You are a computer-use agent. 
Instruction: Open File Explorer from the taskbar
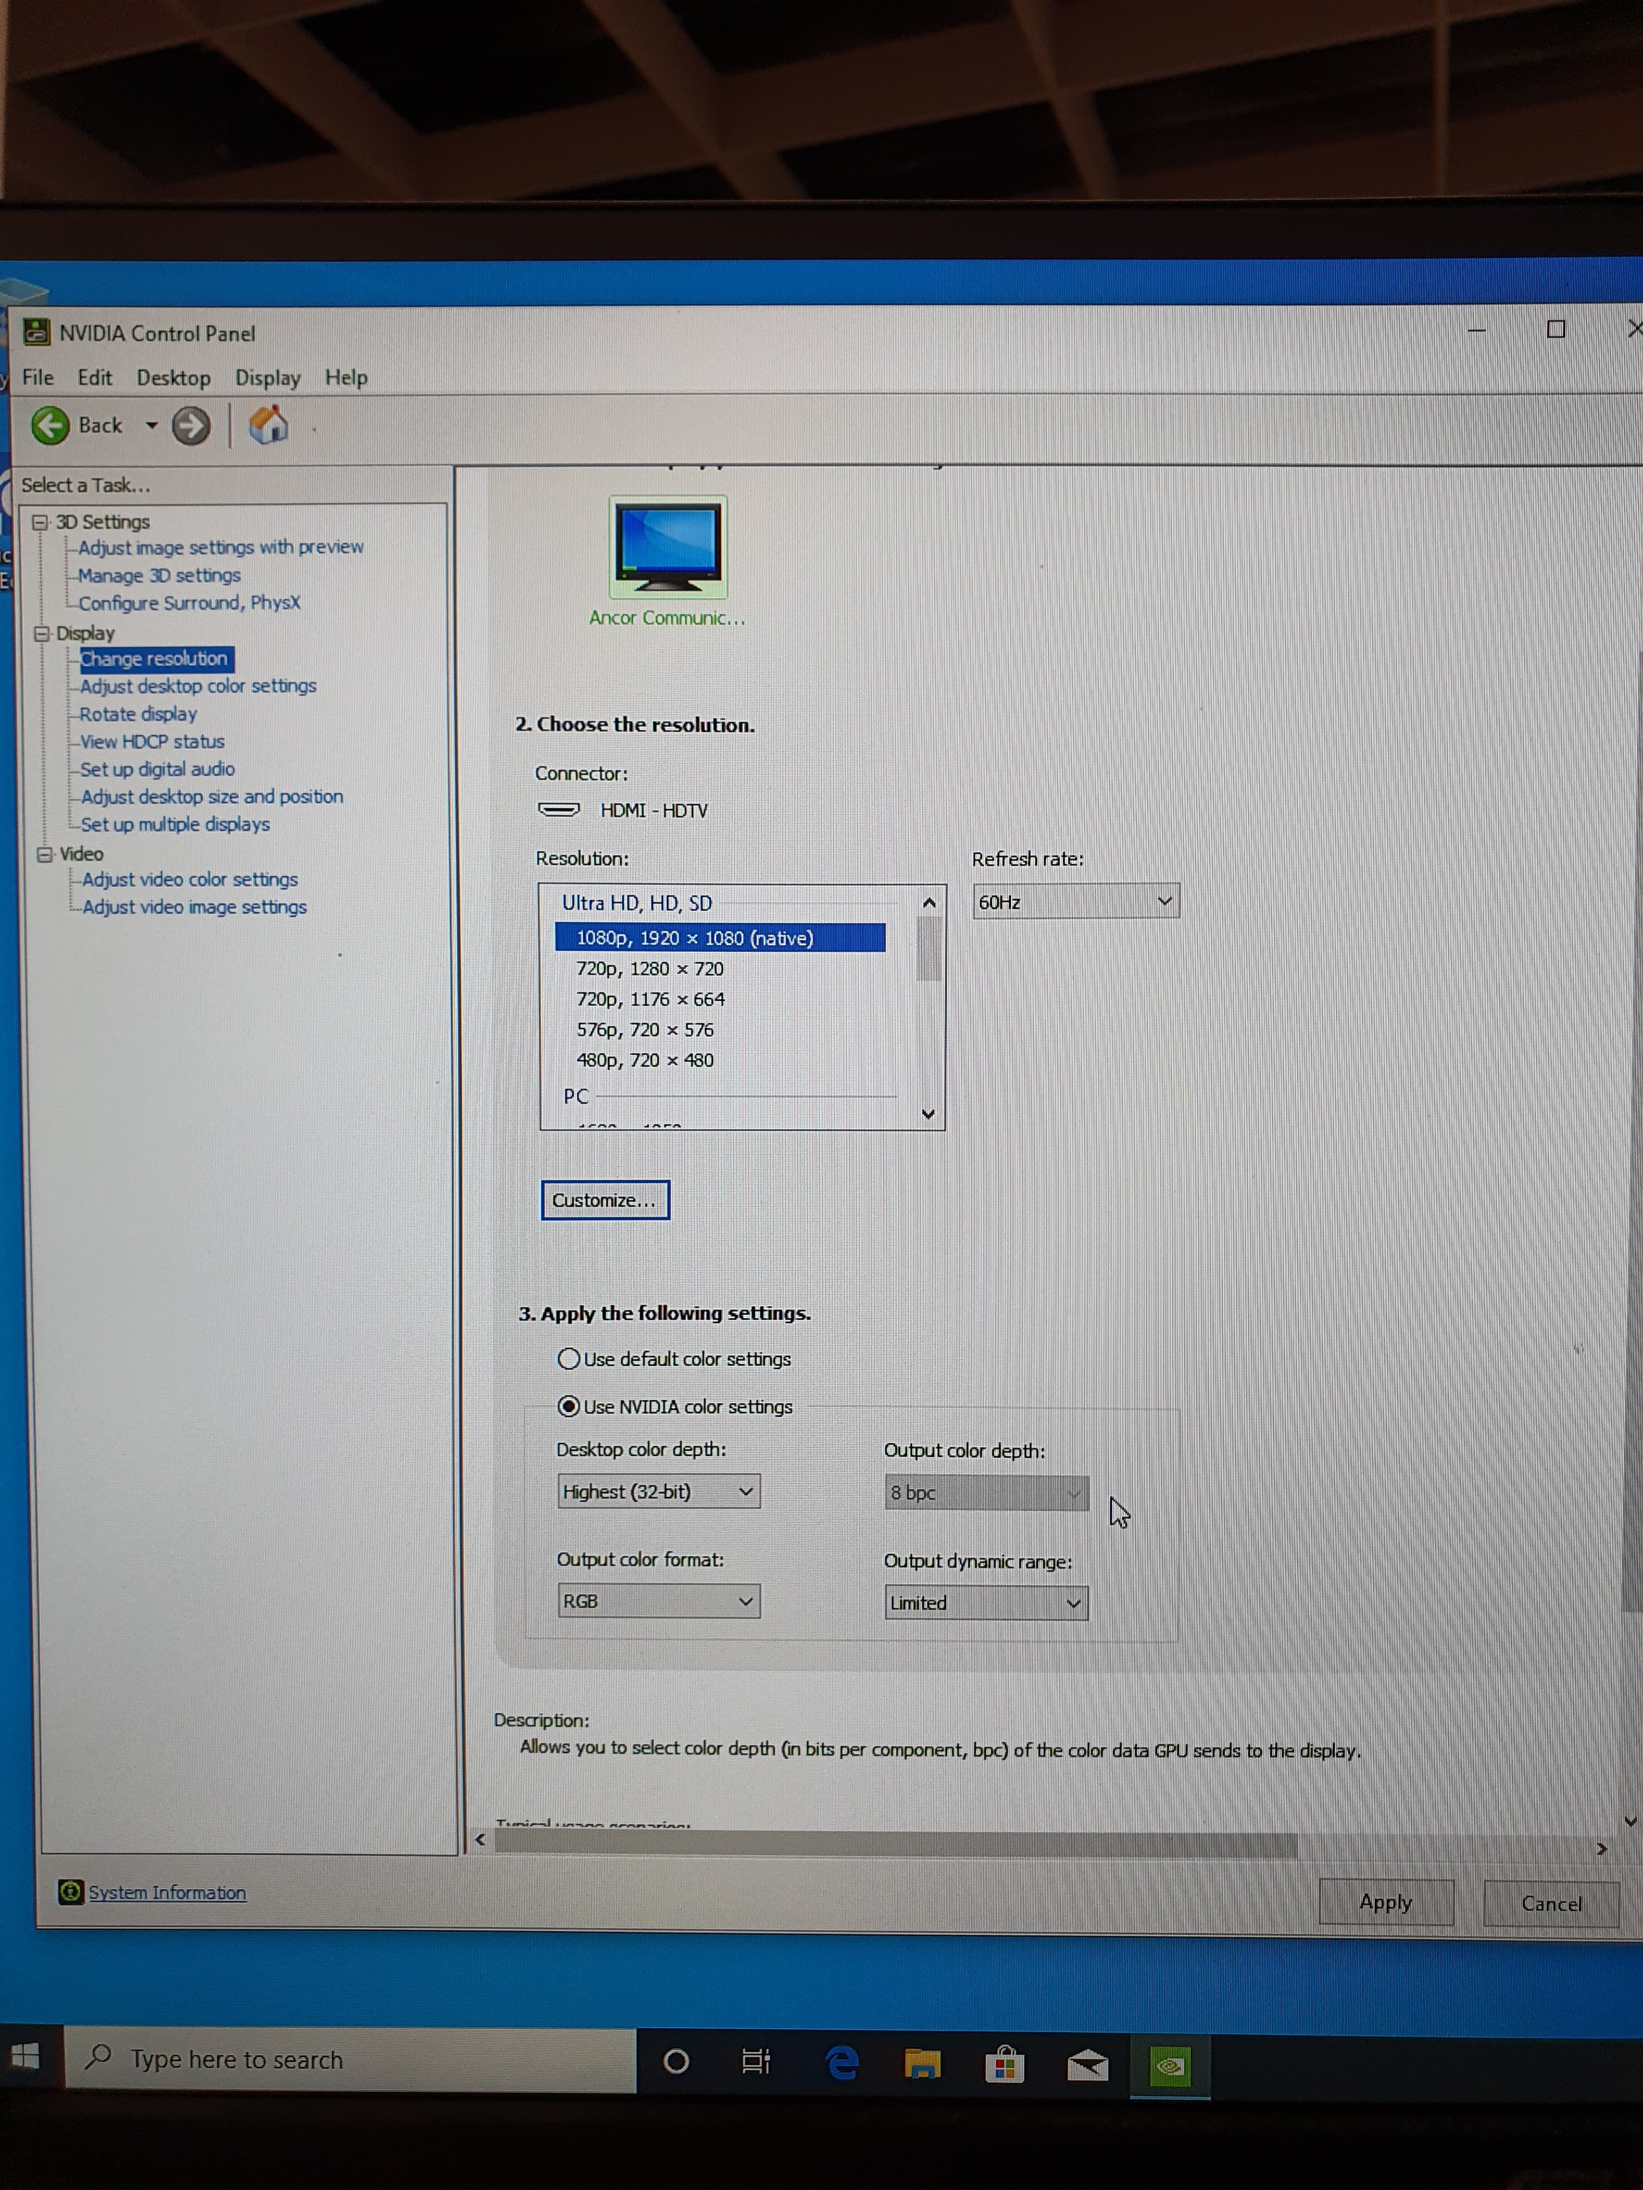click(922, 2065)
